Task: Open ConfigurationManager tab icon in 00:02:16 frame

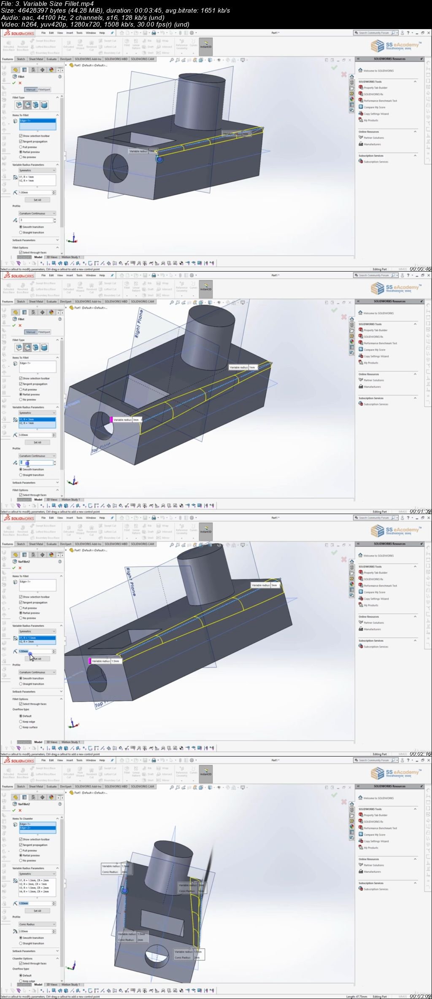Action: (x=33, y=555)
